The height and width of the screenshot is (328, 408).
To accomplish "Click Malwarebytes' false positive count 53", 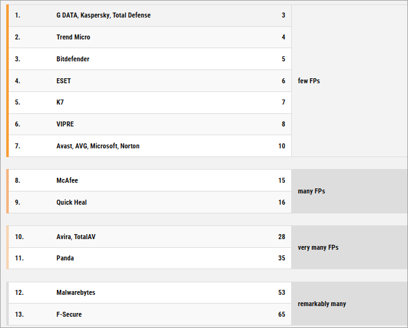I will click(282, 292).
